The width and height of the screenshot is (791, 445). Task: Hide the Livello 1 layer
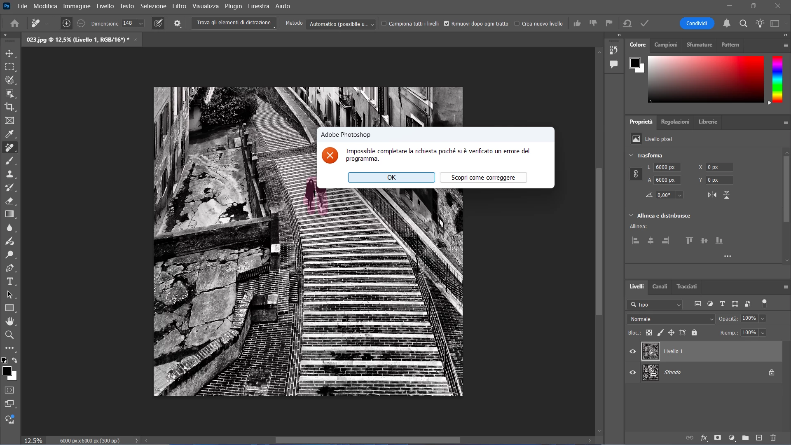tap(633, 351)
